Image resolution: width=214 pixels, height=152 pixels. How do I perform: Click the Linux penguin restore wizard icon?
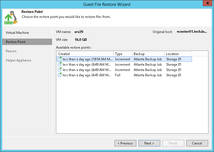click(x=11, y=18)
